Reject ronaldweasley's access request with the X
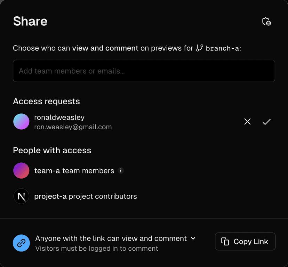Viewport: 288px width, 267px height. (x=247, y=121)
